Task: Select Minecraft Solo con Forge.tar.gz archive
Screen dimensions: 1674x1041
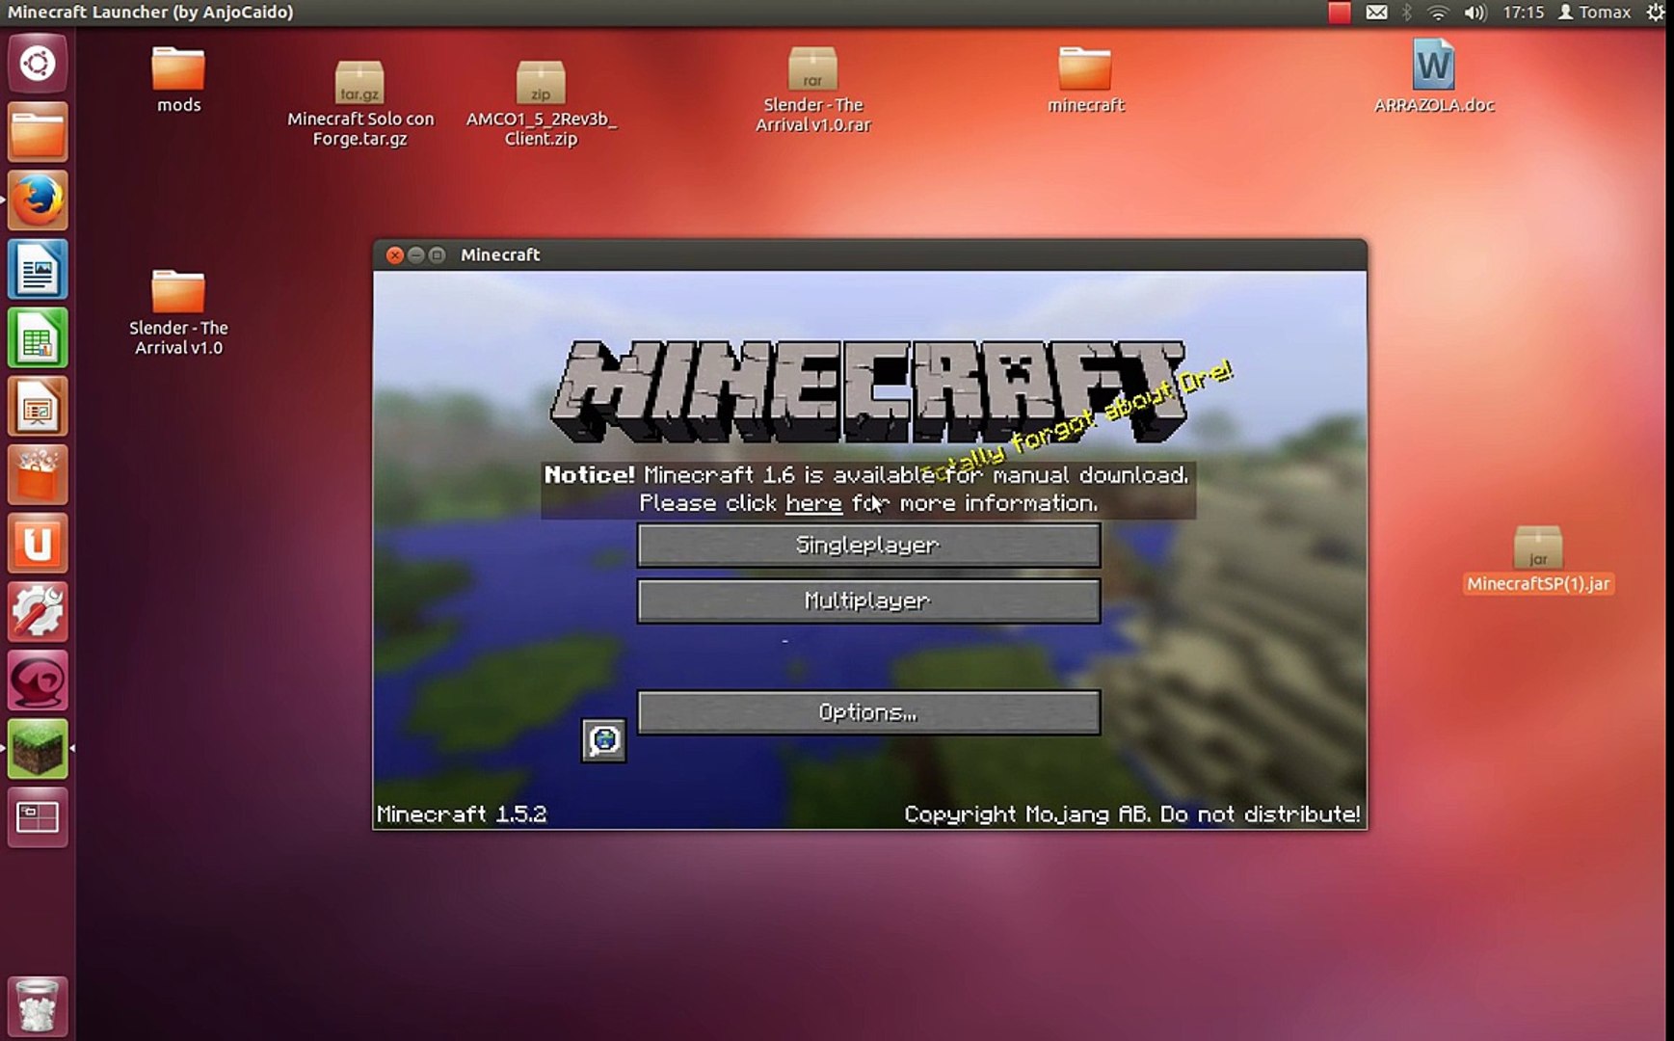Action: [x=360, y=103]
